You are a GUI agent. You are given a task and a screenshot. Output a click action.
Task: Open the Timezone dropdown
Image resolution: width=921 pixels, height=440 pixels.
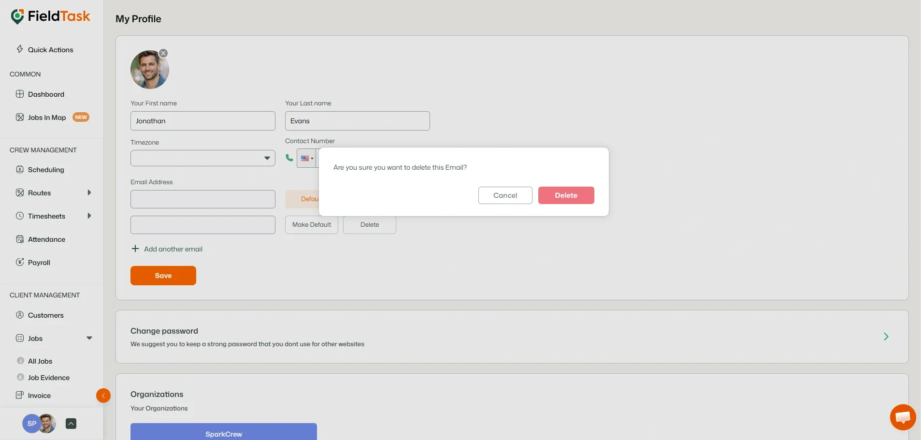203,158
